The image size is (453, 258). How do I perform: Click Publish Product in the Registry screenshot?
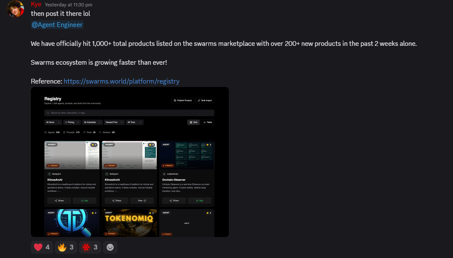click(x=183, y=101)
